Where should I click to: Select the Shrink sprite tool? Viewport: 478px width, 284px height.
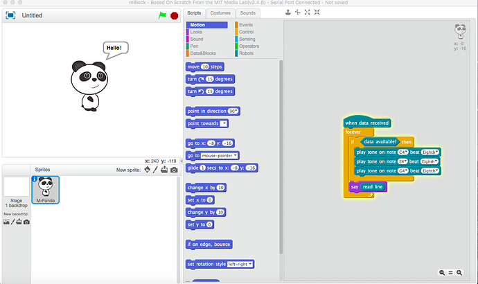[317, 12]
